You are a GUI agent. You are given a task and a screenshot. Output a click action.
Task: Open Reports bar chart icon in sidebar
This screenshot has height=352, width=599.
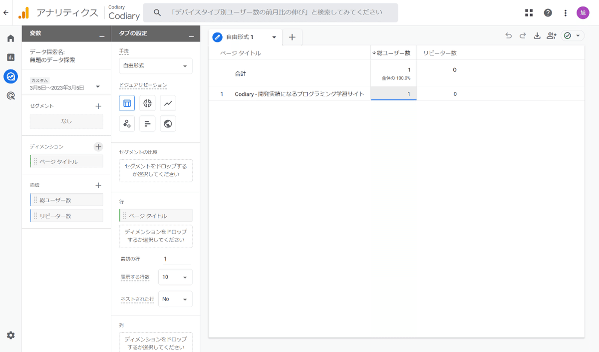point(10,57)
